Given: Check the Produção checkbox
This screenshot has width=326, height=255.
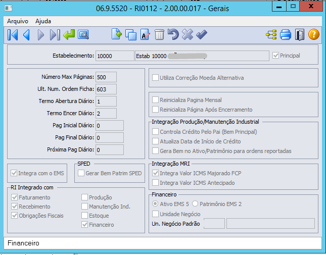Looking at the screenshot, I should [x=84, y=197].
